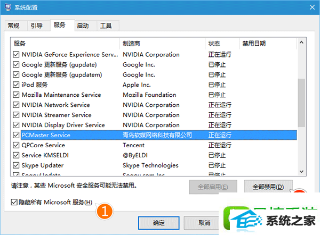Click the System Configuration title bar icon
Image resolution: width=320 pixels, height=235 pixels.
pyautogui.click(x=8, y=7)
